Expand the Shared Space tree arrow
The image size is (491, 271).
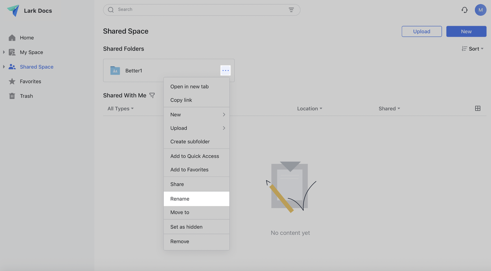4,67
